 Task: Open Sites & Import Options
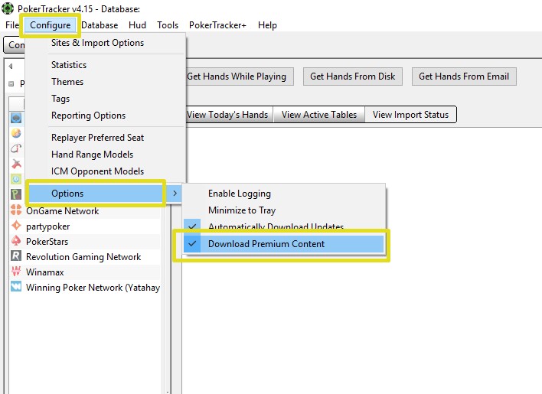click(97, 43)
